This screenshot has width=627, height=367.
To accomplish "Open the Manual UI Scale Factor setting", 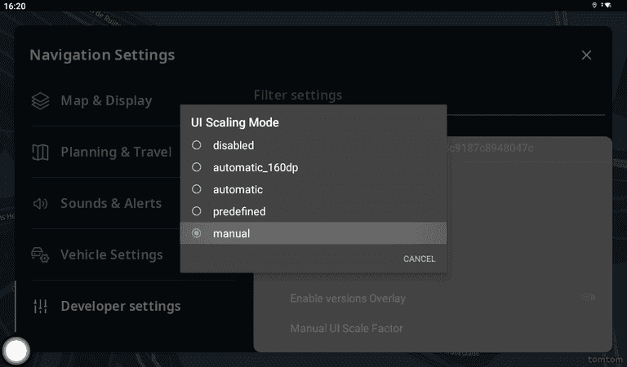I will (x=347, y=329).
